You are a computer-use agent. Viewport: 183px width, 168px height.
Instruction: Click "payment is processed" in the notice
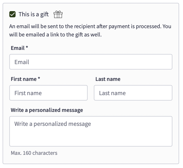134,27
